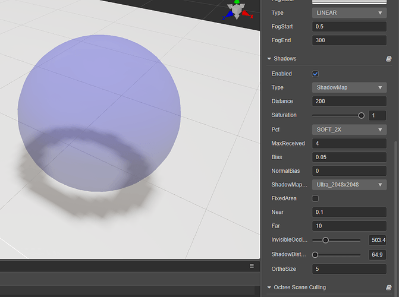
Task: Open the Pcf SOFT_2X dropdown
Action: pyautogui.click(x=350, y=129)
